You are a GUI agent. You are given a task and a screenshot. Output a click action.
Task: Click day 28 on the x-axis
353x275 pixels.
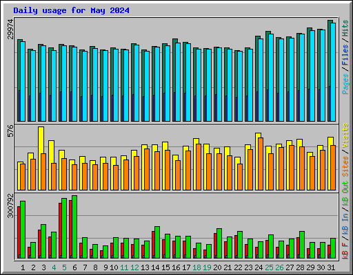(x=300, y=267)
